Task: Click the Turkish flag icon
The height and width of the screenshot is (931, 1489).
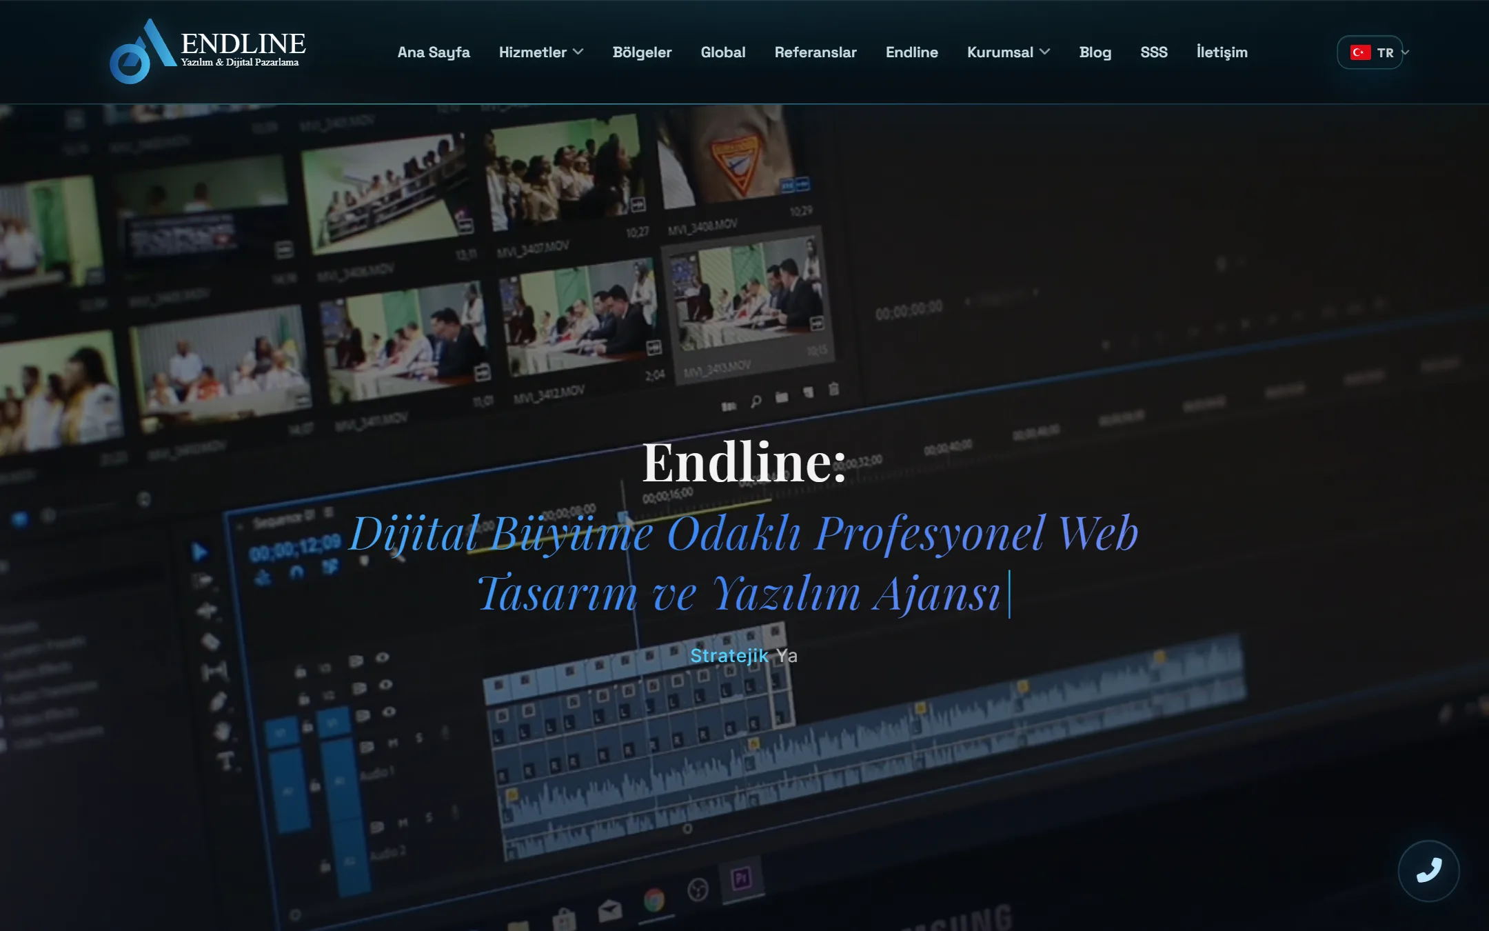Action: 1360,52
